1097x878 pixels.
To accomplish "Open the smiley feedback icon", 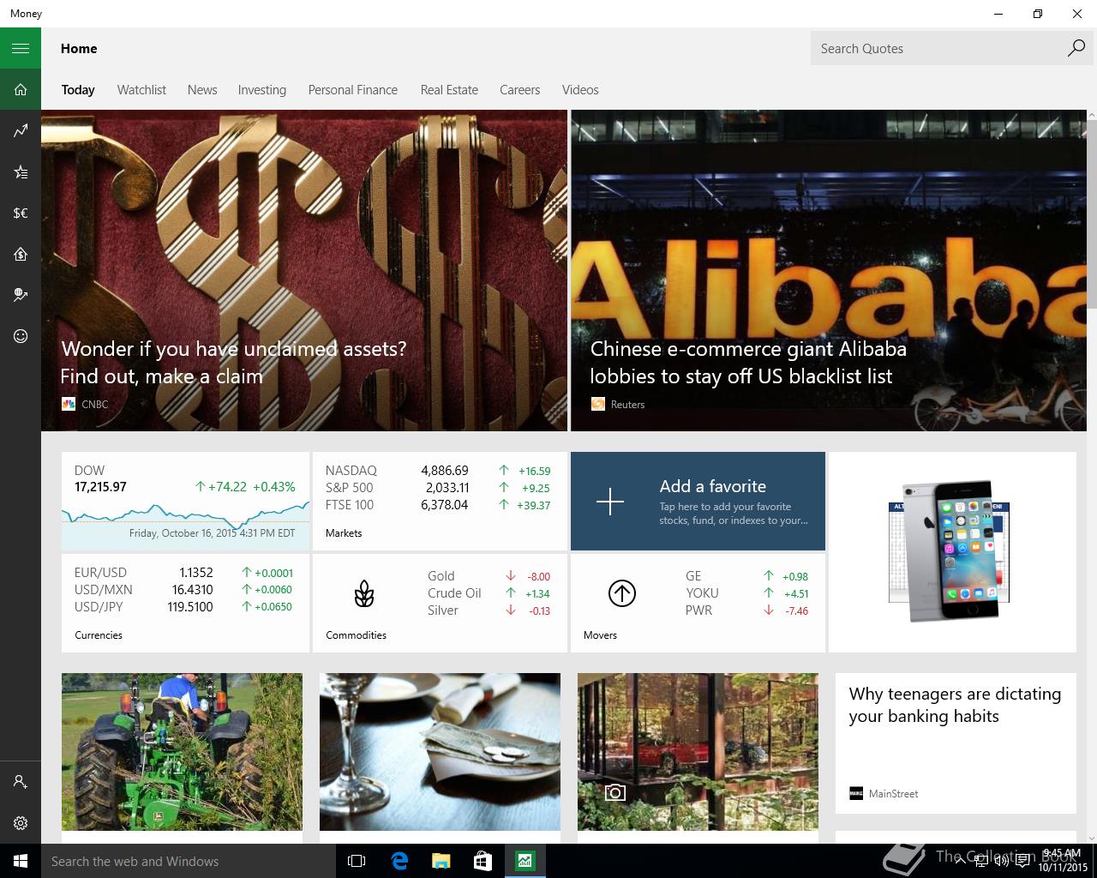I will click(x=21, y=336).
